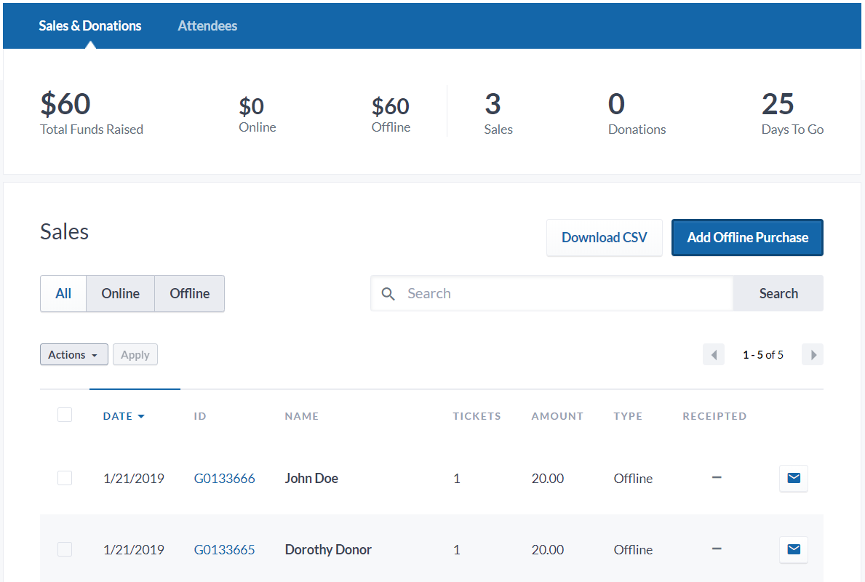Open sale ID G0133666

pyautogui.click(x=224, y=479)
